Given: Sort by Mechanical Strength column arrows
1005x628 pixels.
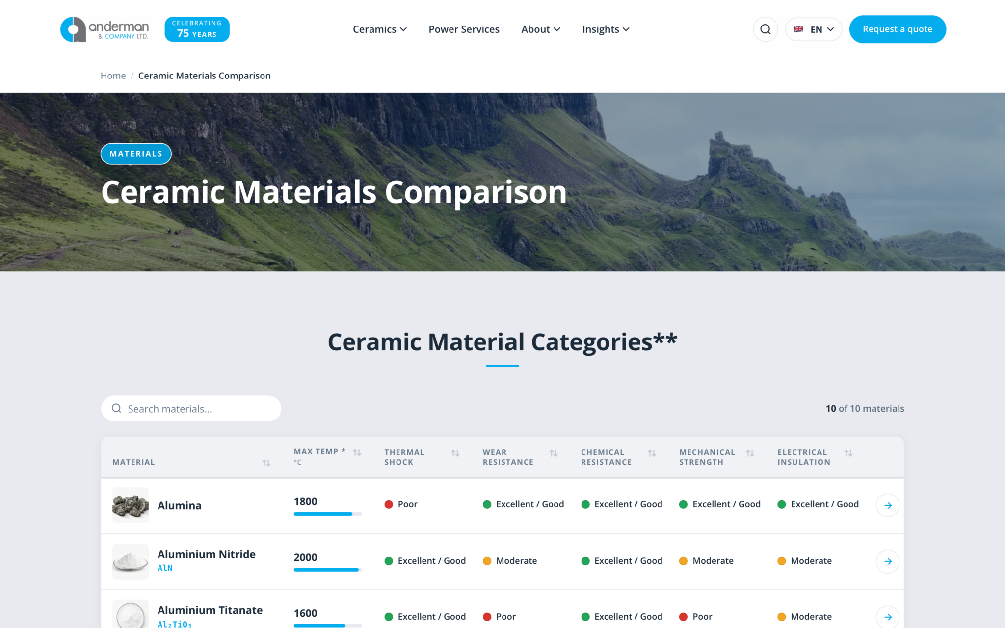Looking at the screenshot, I should tap(750, 453).
